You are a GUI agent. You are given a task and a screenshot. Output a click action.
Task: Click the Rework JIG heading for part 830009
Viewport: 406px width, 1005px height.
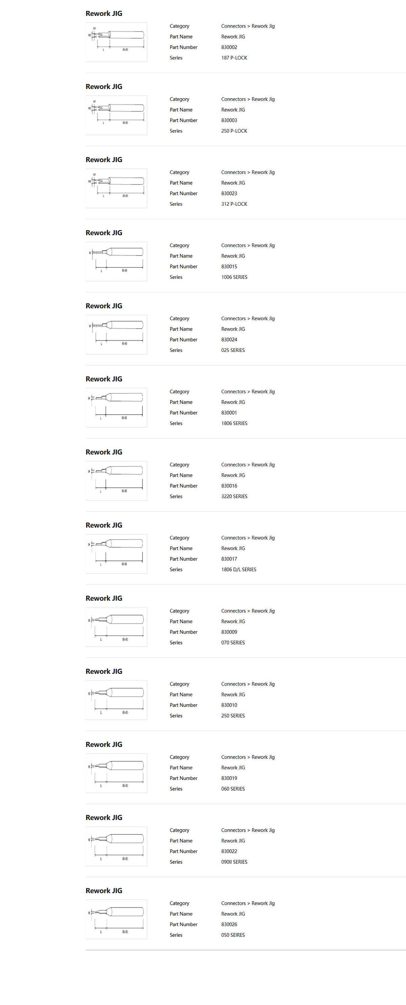(x=104, y=598)
